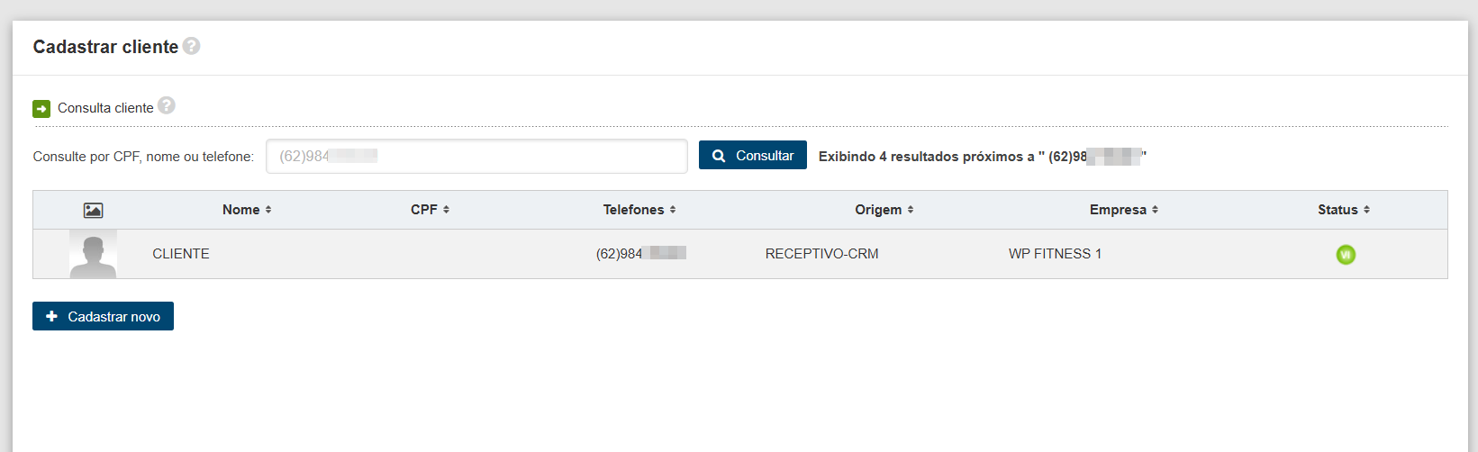Click image icon in table header
Image resolution: width=1478 pixels, height=452 pixels.
click(93, 210)
